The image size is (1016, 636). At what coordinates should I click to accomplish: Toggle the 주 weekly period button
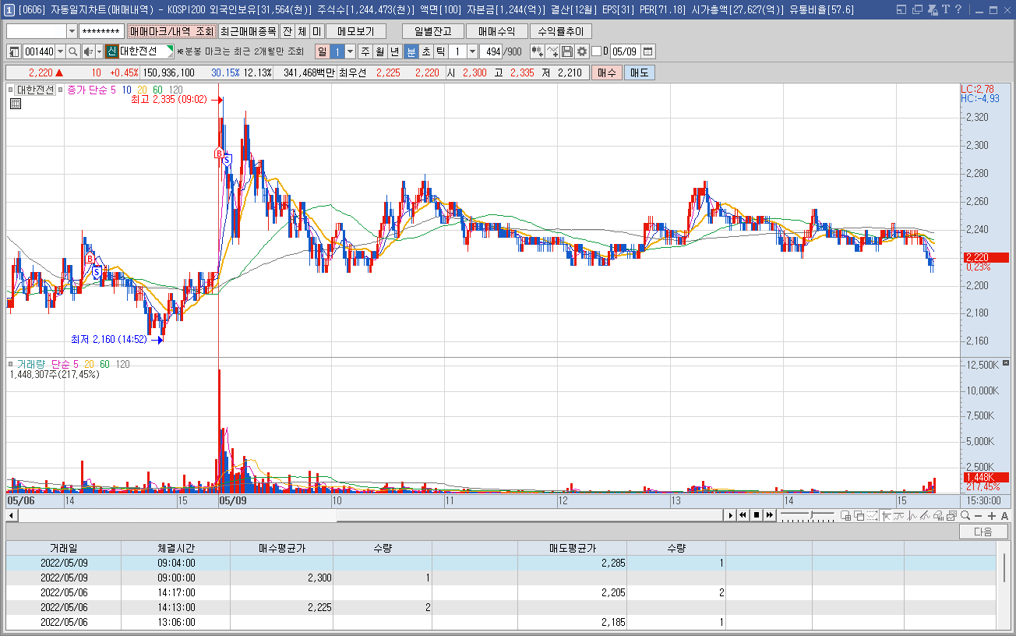pyautogui.click(x=365, y=51)
